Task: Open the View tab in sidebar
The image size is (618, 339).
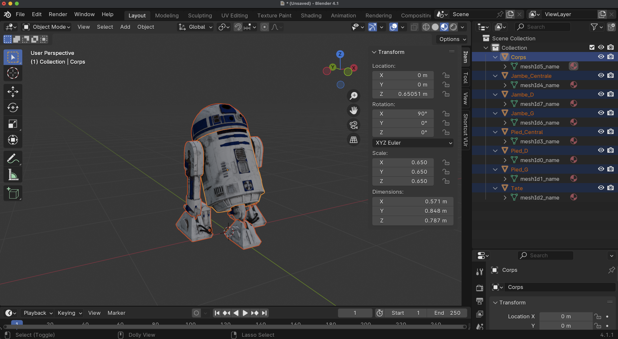Action: (465, 99)
